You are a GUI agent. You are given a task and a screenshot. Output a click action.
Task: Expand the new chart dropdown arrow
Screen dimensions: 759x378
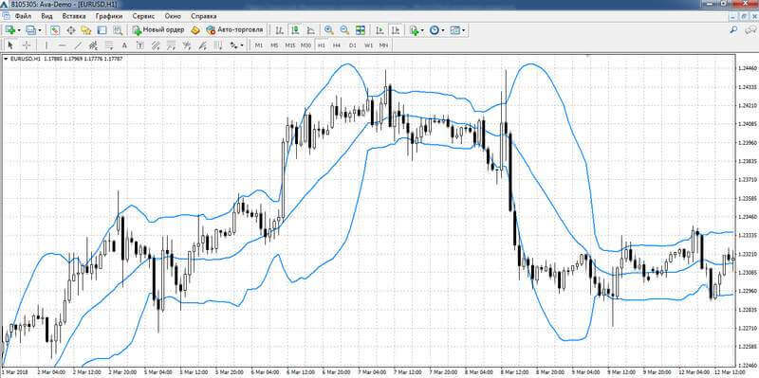click(x=19, y=30)
